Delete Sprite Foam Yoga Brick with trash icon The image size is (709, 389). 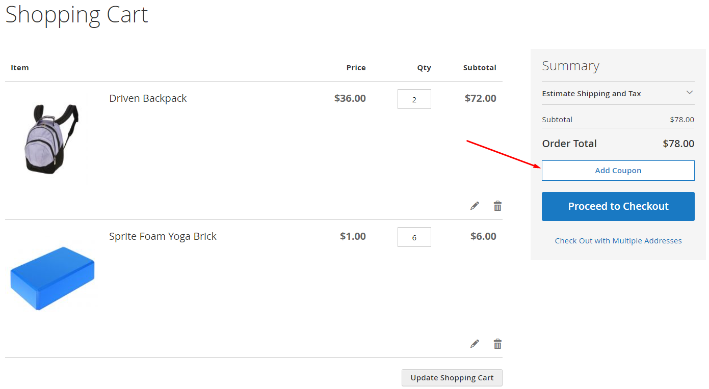point(497,344)
